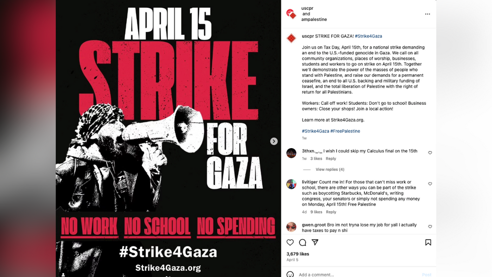View the 3,679 likes list
This screenshot has width=492, height=277.
[x=298, y=254]
